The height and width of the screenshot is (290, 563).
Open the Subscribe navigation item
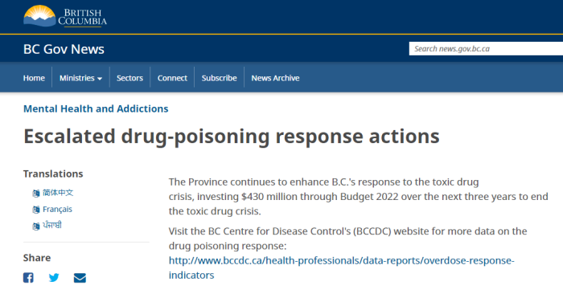tap(219, 78)
